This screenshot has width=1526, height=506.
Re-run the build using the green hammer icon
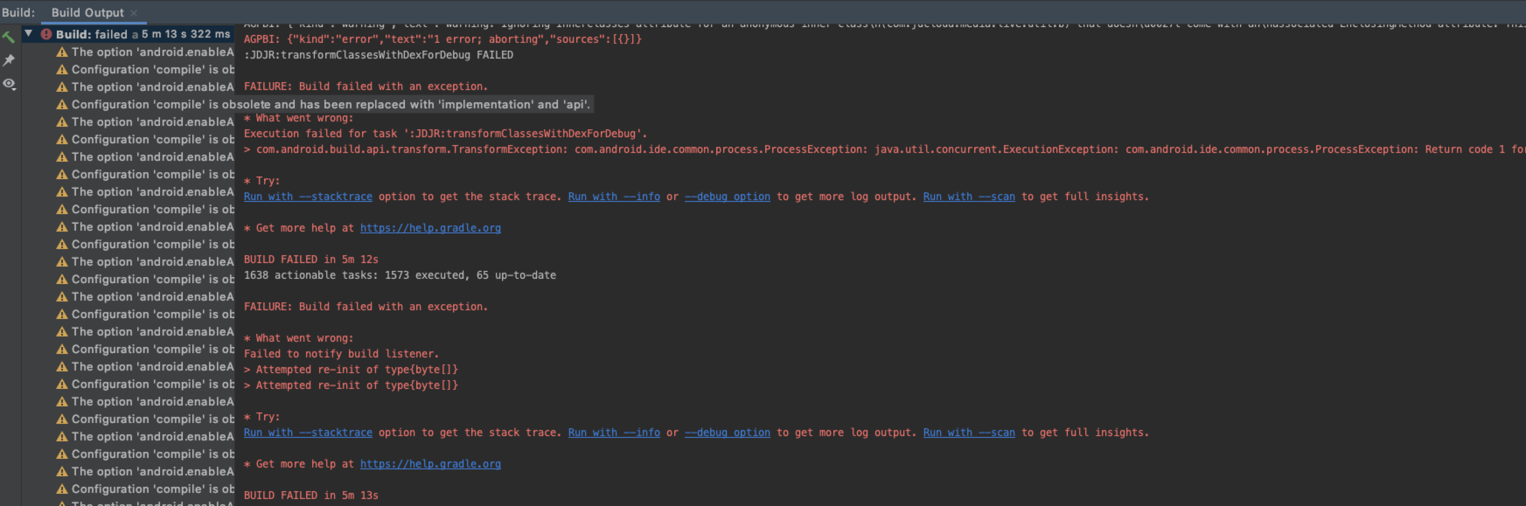click(9, 37)
